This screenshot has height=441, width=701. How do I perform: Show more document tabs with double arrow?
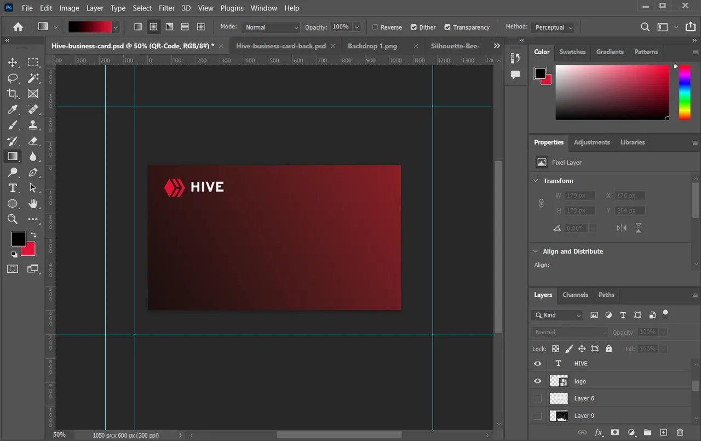(x=497, y=46)
